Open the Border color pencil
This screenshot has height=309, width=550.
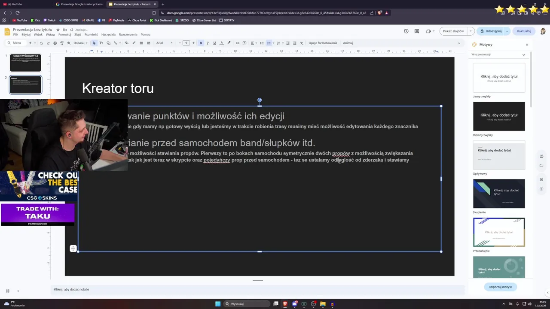click(134, 43)
